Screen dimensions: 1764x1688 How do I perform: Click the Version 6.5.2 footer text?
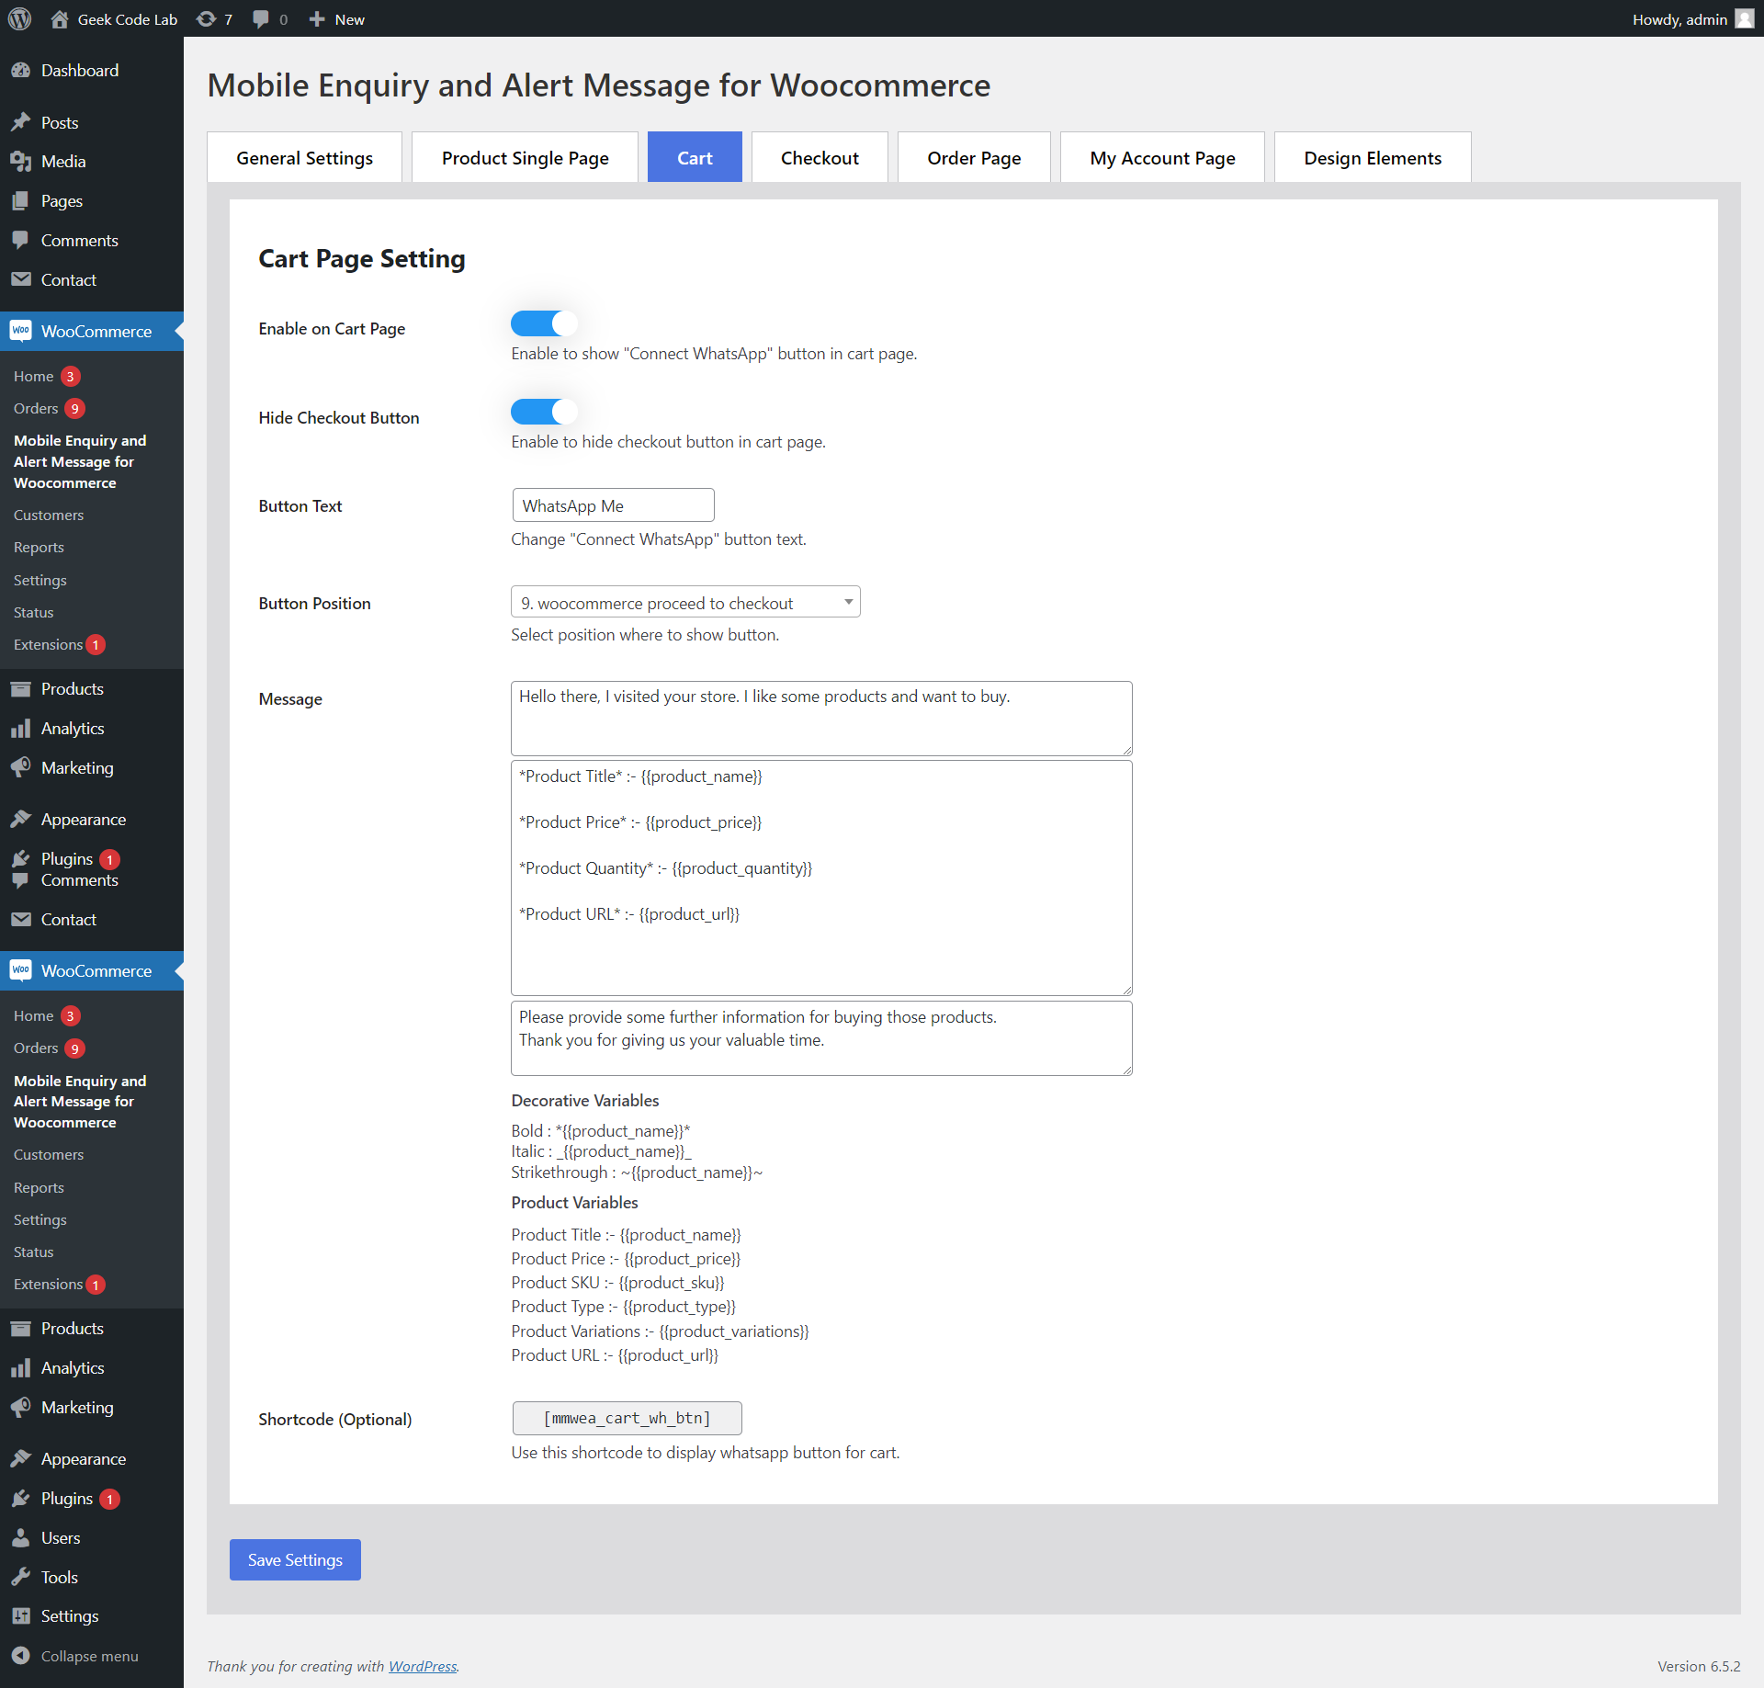(1699, 1666)
